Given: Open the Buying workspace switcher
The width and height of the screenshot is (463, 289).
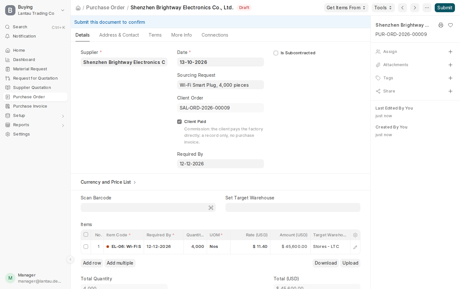Looking at the screenshot, I should click(35, 10).
